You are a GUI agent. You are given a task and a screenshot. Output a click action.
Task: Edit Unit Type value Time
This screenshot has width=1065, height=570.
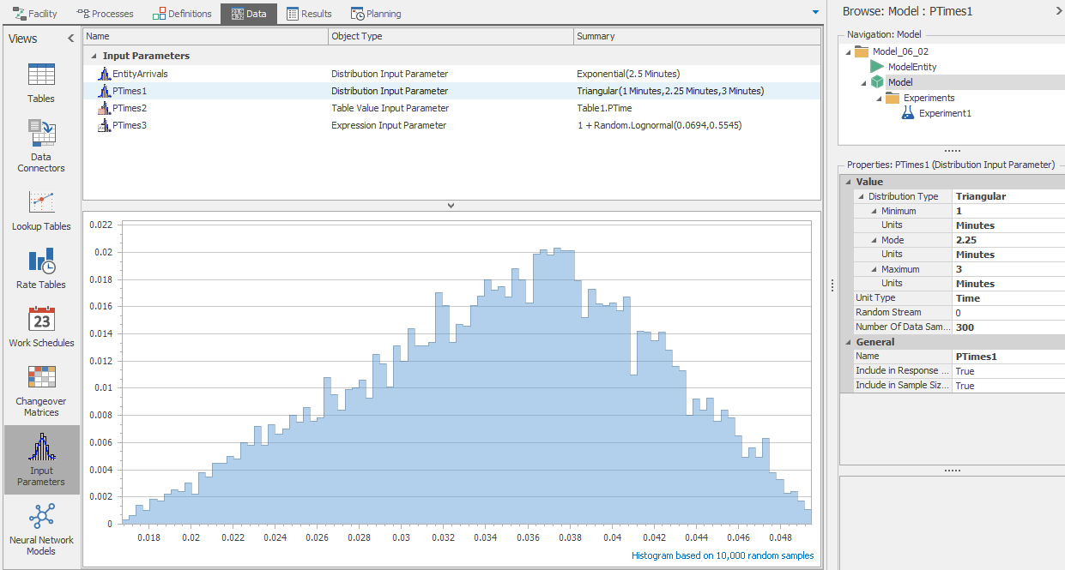point(1008,298)
